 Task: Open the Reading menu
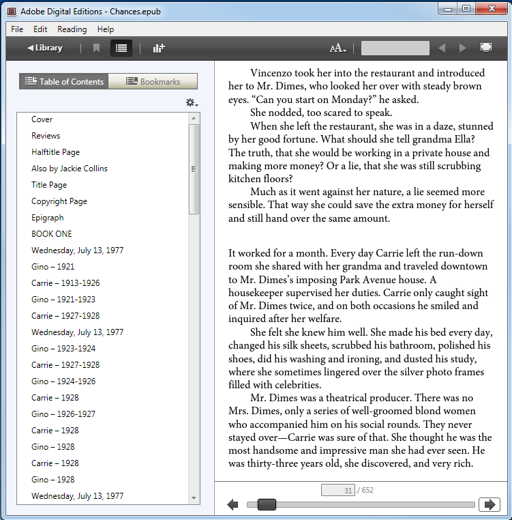[72, 29]
